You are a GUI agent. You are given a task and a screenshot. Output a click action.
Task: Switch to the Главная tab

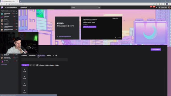coord(24,55)
